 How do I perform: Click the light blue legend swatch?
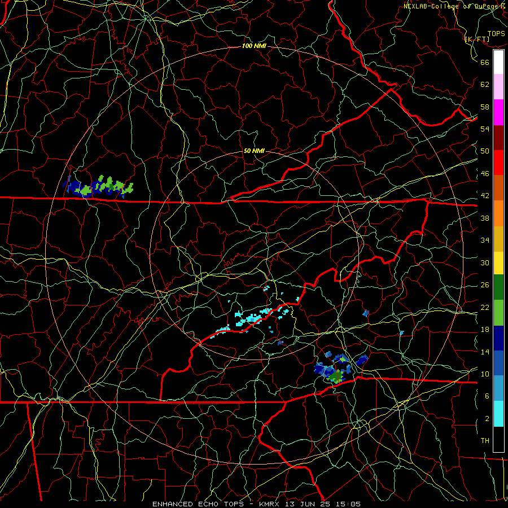click(x=498, y=388)
